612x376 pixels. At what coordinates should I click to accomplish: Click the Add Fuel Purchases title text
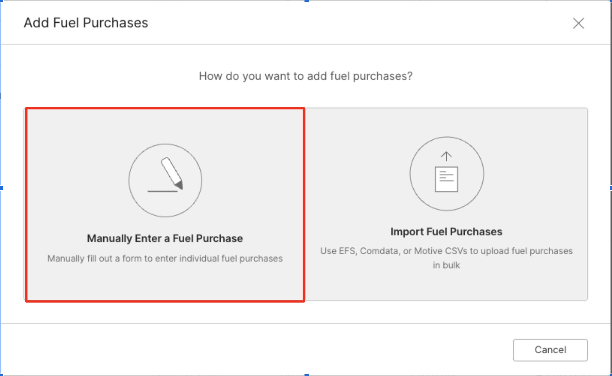pos(86,23)
